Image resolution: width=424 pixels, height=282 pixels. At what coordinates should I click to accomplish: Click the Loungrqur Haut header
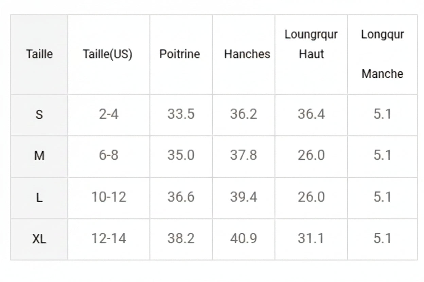click(311, 54)
